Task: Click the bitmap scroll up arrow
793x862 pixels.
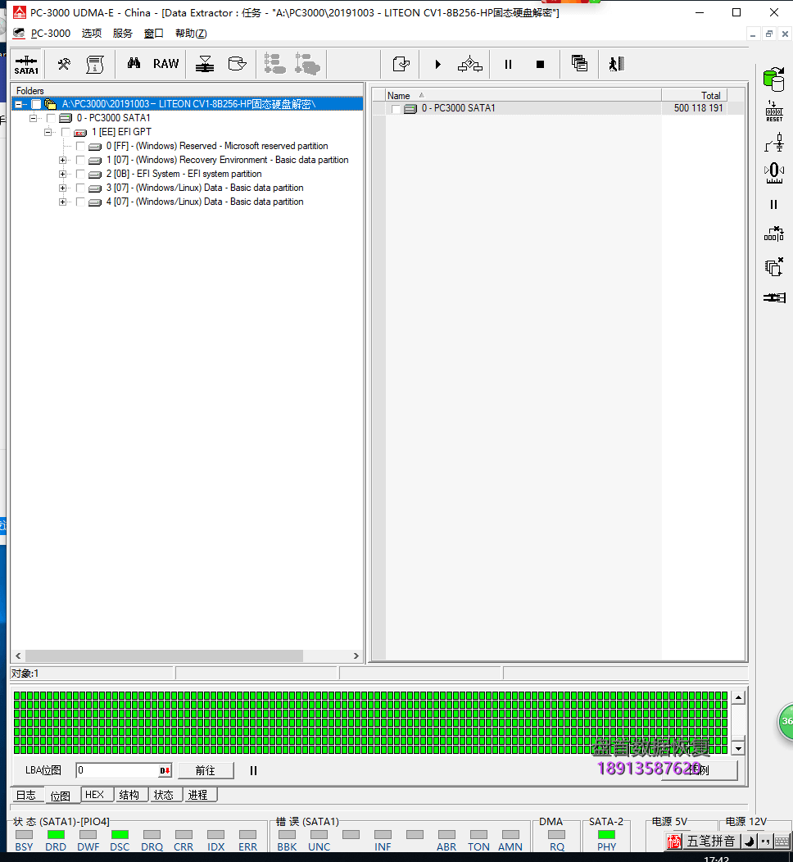Action: pyautogui.click(x=739, y=697)
